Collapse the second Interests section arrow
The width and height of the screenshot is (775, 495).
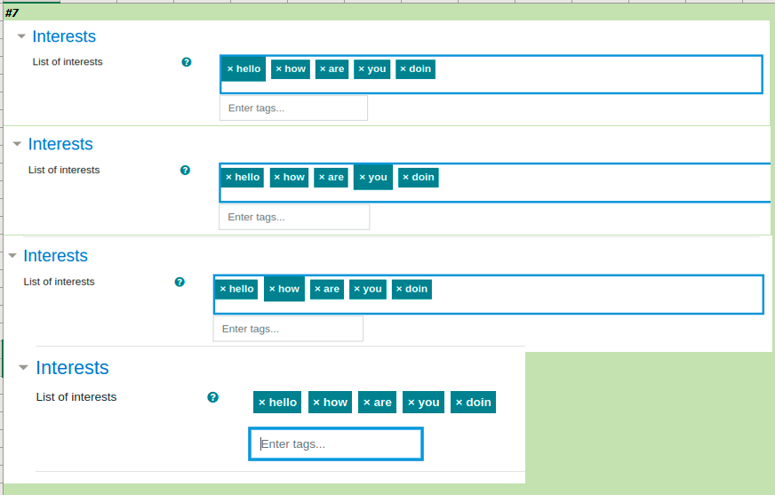click(x=17, y=144)
